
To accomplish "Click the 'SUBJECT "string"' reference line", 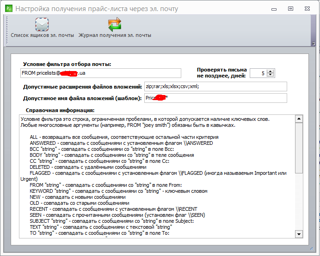I will [112, 221].
